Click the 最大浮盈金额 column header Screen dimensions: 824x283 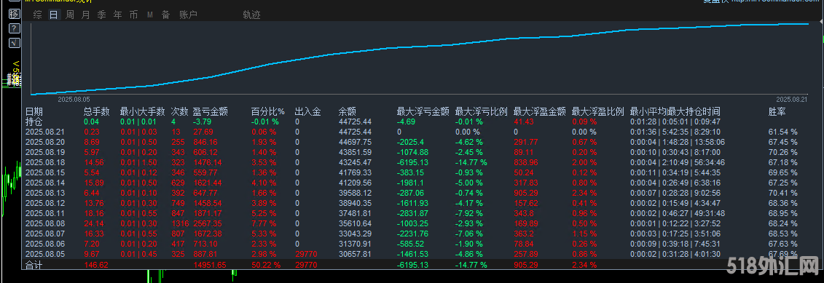pos(540,111)
